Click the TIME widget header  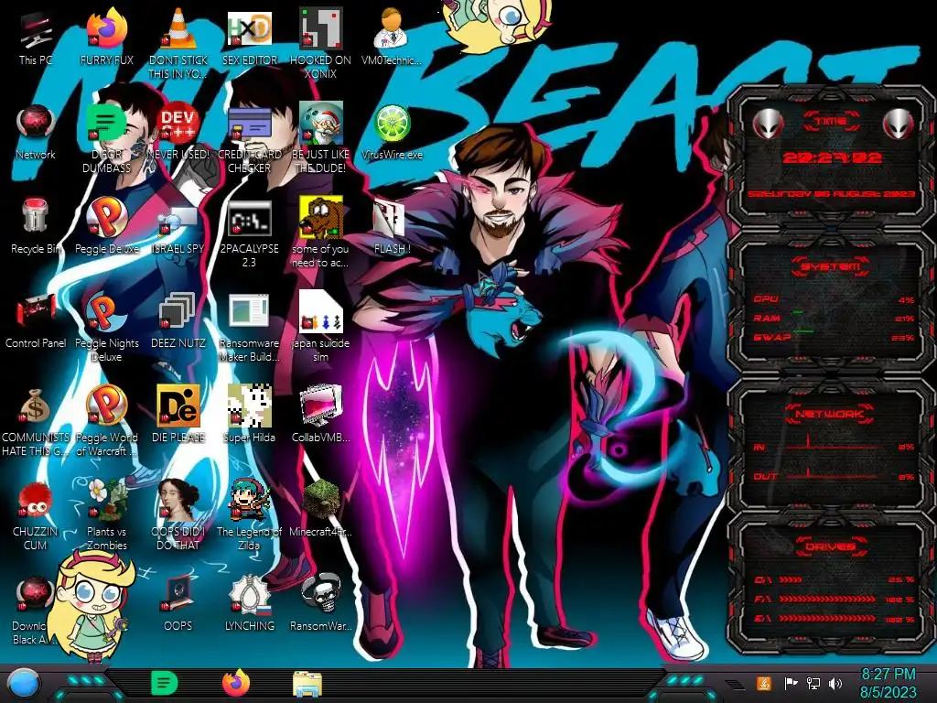point(831,122)
